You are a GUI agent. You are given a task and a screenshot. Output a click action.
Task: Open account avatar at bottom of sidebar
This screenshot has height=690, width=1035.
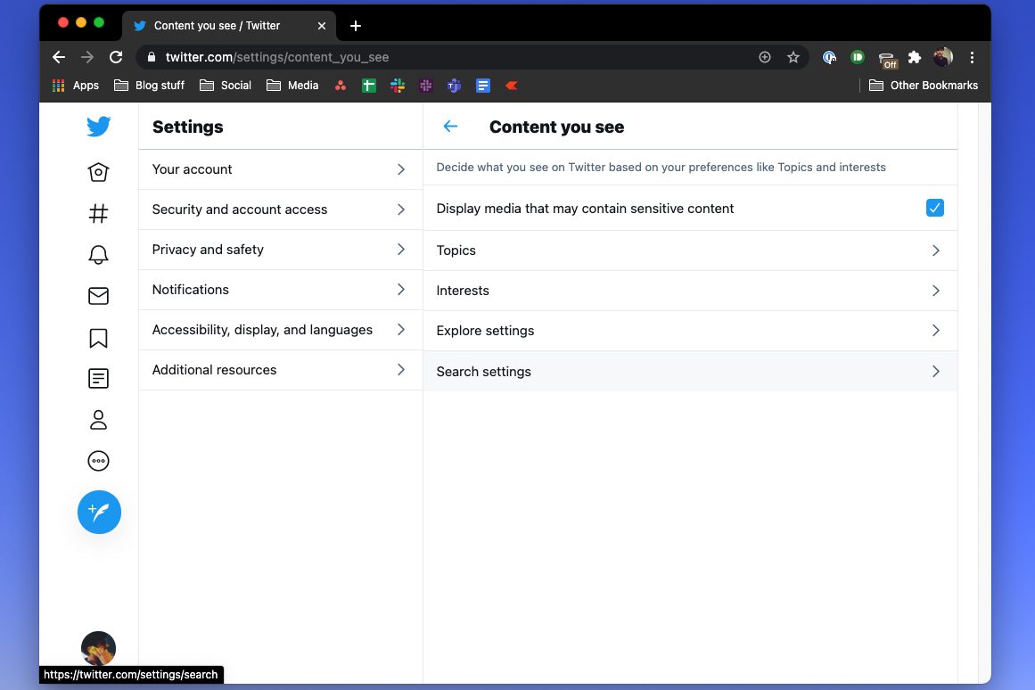[98, 648]
